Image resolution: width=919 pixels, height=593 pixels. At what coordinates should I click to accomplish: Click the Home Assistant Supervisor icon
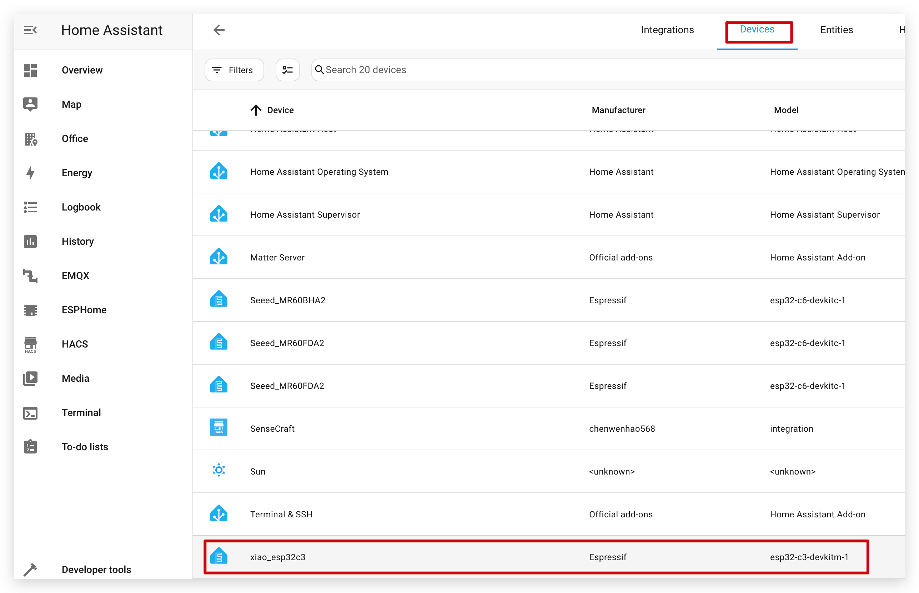pos(219,214)
